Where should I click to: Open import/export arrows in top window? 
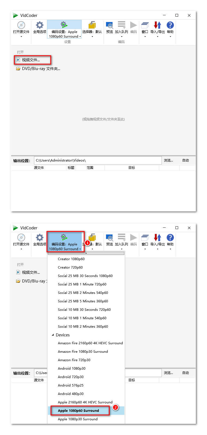[157, 25]
